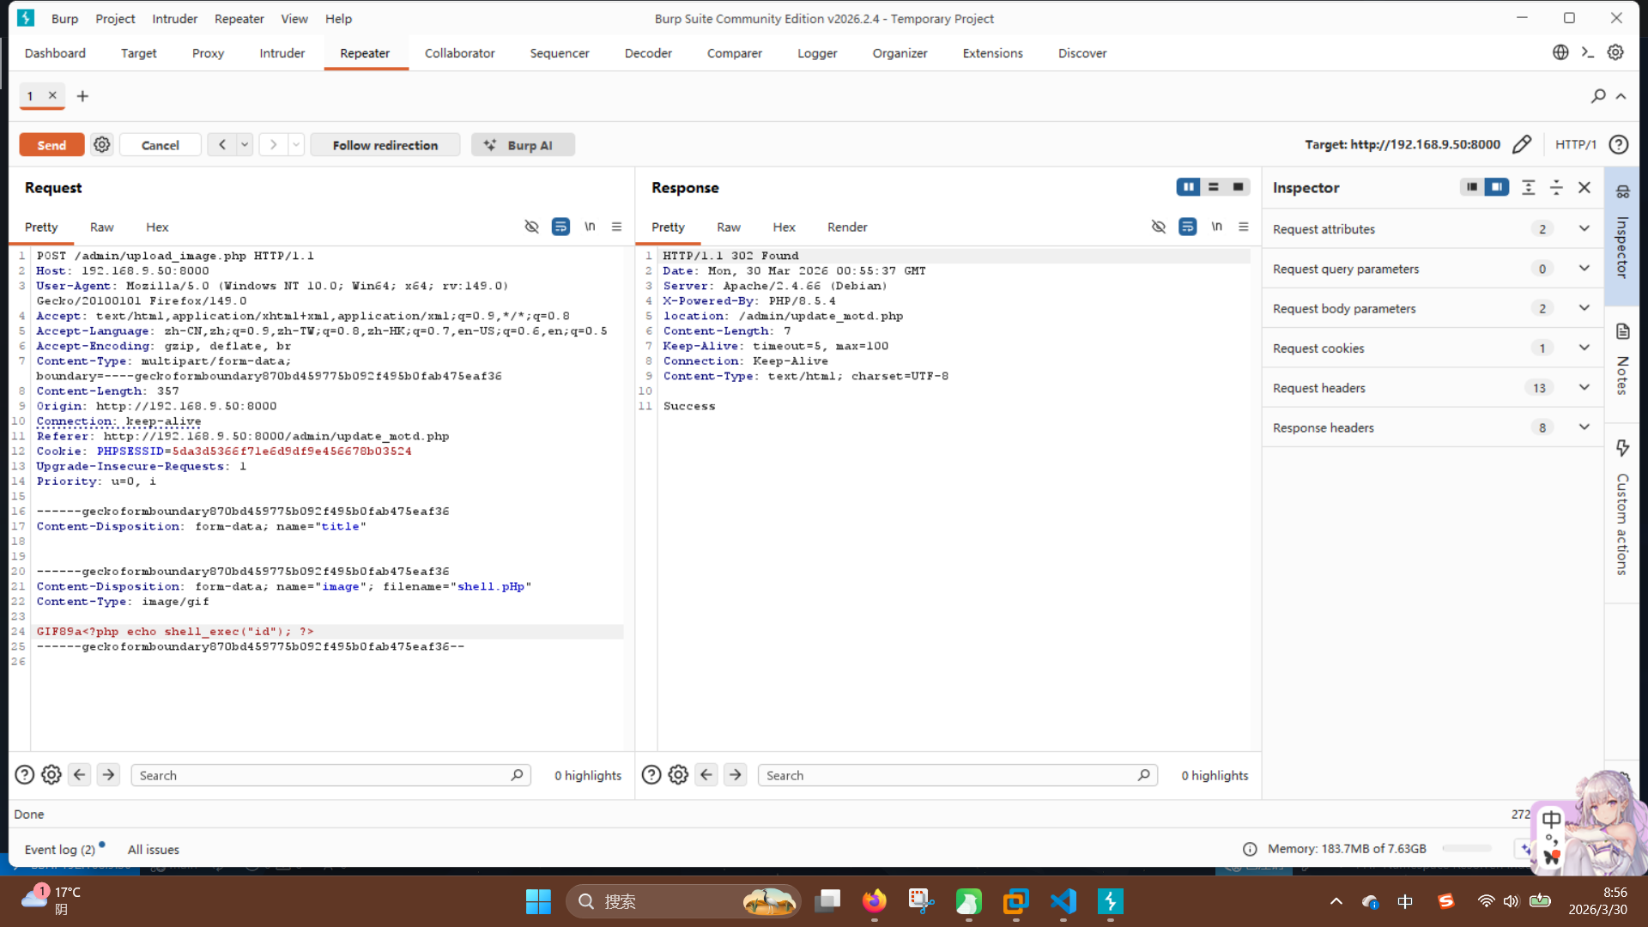Toggle line wrap in Response panel
The width and height of the screenshot is (1648, 927).
(1187, 227)
